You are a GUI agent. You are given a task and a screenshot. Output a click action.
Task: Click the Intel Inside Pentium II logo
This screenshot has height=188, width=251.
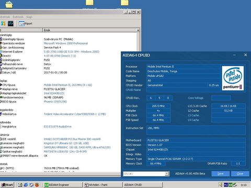pyautogui.click(x=233, y=78)
